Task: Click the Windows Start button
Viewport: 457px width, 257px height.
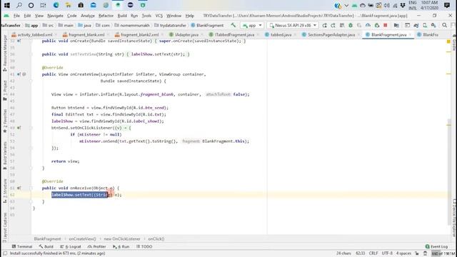Action: [x=6, y=5]
